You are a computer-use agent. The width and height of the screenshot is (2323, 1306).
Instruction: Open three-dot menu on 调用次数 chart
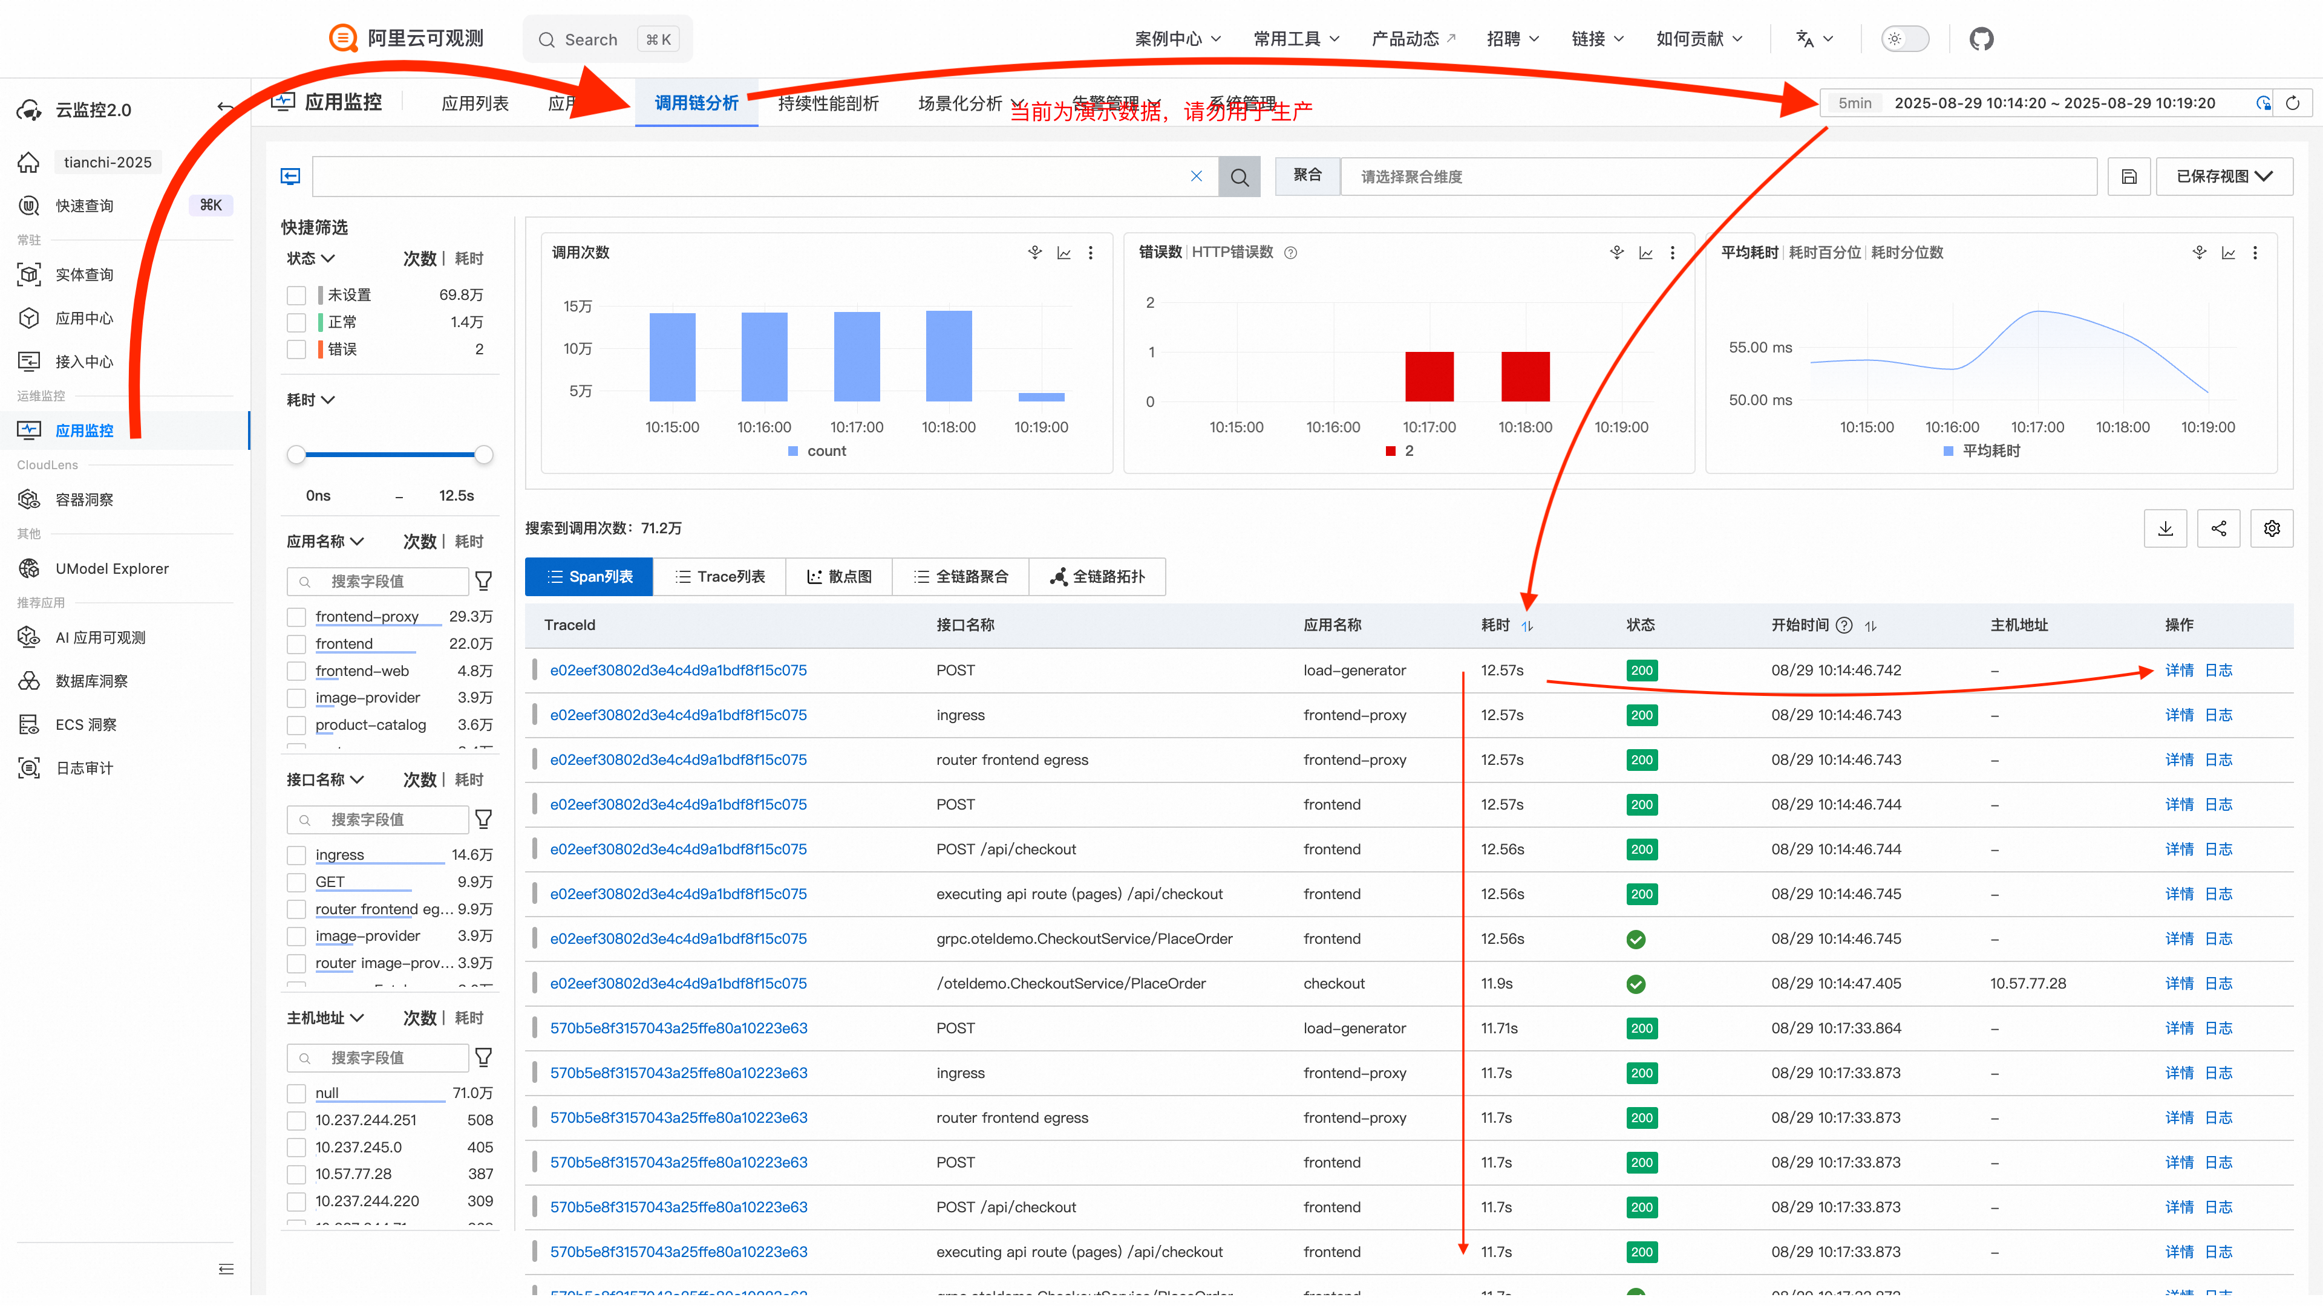tap(1090, 253)
